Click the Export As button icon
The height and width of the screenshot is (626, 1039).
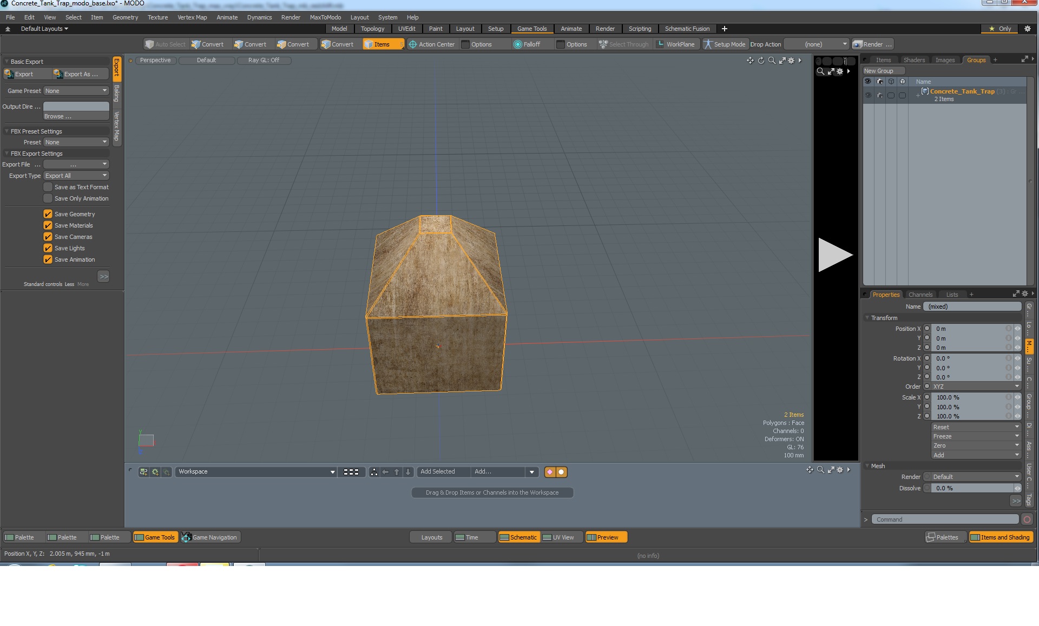coord(58,74)
